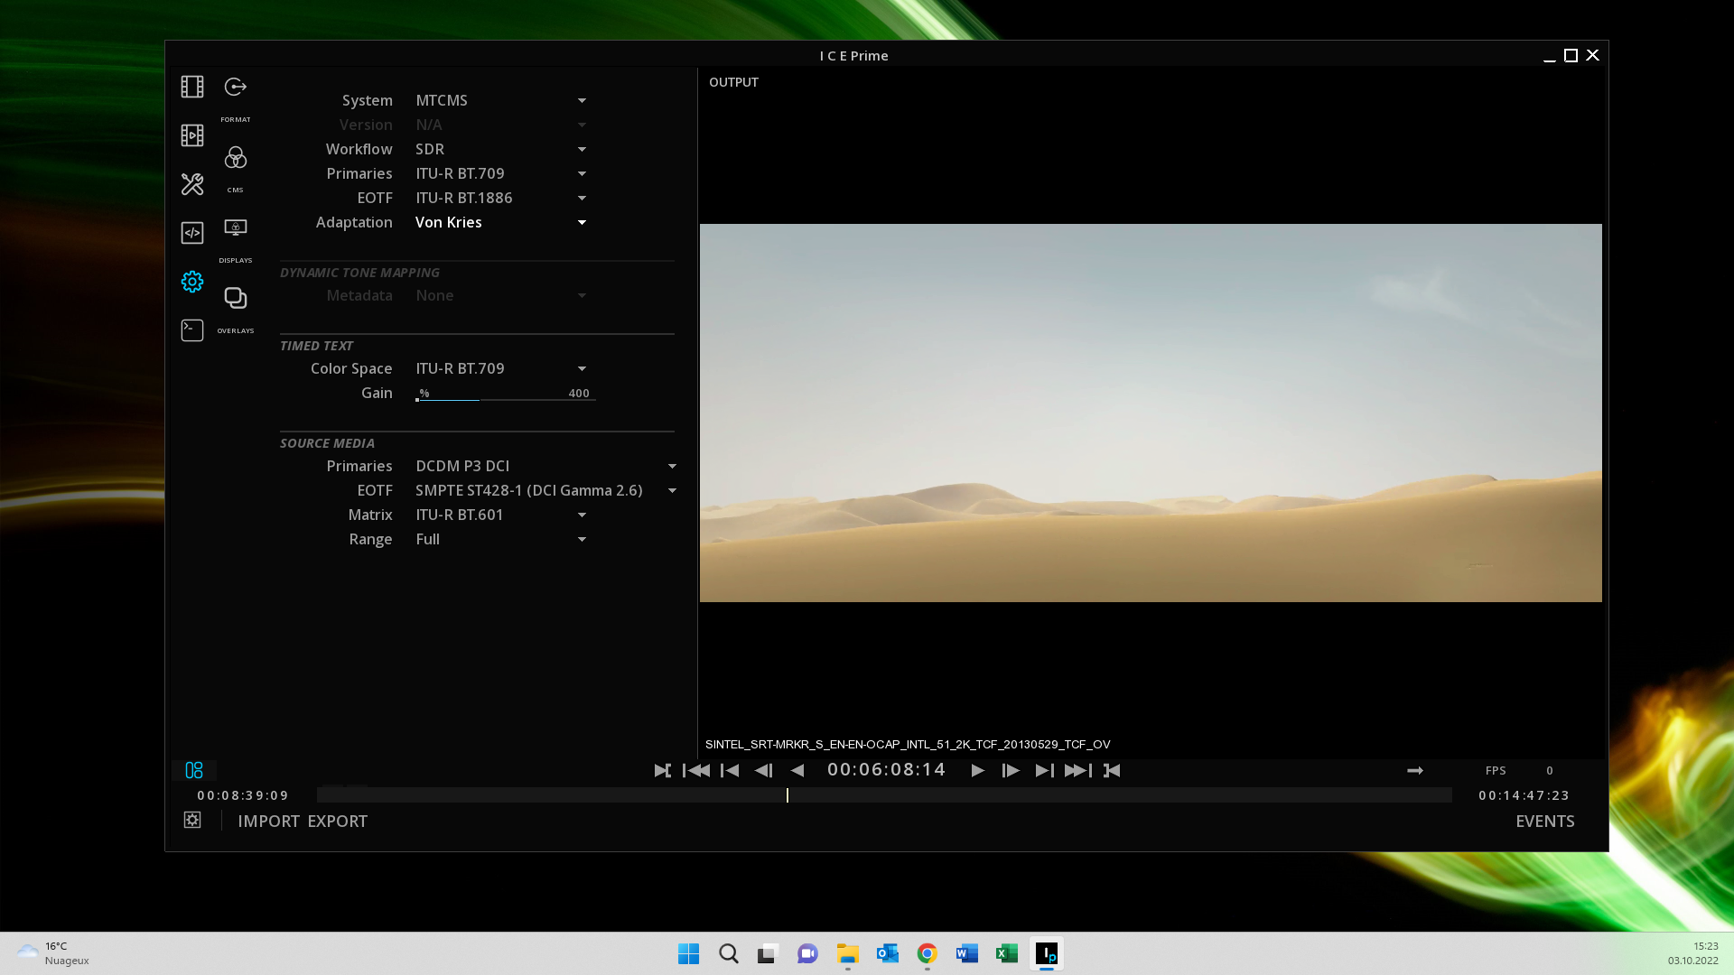
Task: Click the end timecode 00:14:47:23
Action: [1524, 795]
